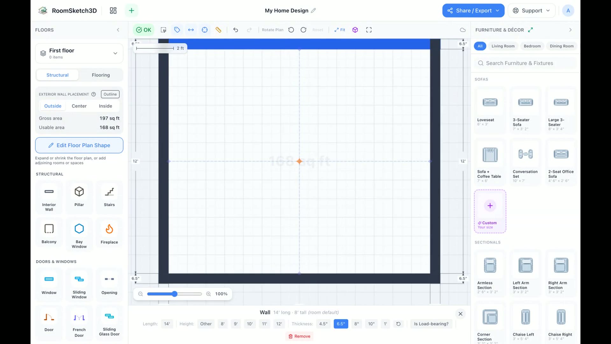This screenshot has height=344, width=611.
Task: Switch to the Flooring tab
Action: point(101,75)
